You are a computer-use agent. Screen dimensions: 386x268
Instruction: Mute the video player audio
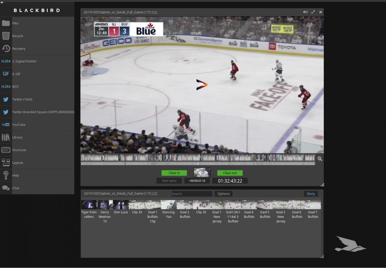pyautogui.click(x=305, y=12)
